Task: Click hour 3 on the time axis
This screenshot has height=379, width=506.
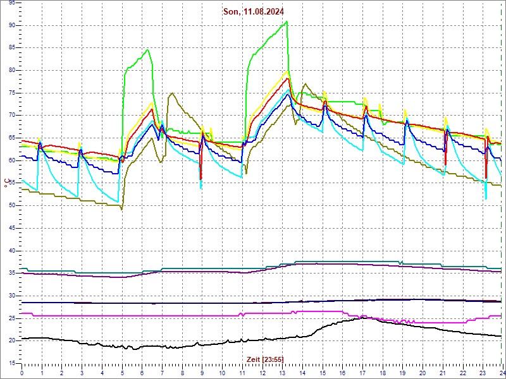Action: 82,372
